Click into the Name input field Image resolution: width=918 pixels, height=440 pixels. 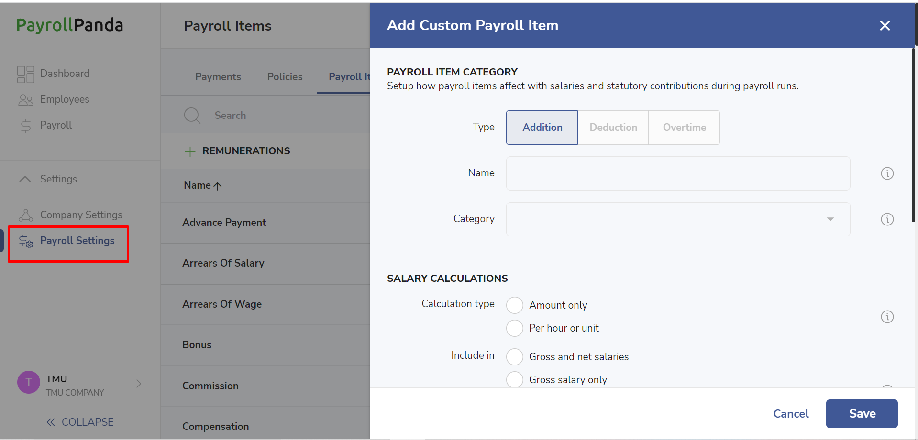pos(678,173)
